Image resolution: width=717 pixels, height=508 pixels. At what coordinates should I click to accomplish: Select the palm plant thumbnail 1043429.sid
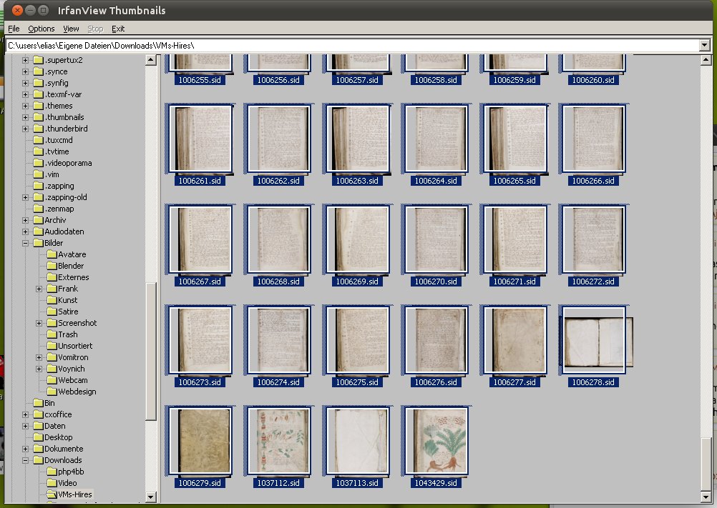click(x=436, y=442)
